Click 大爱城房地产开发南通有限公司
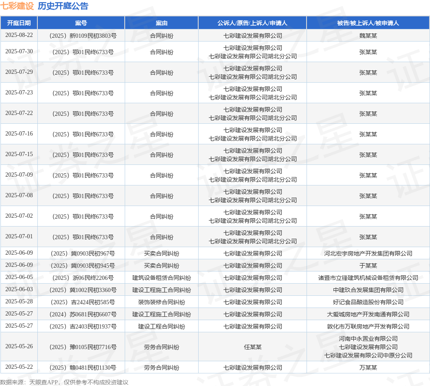 (368, 314)
